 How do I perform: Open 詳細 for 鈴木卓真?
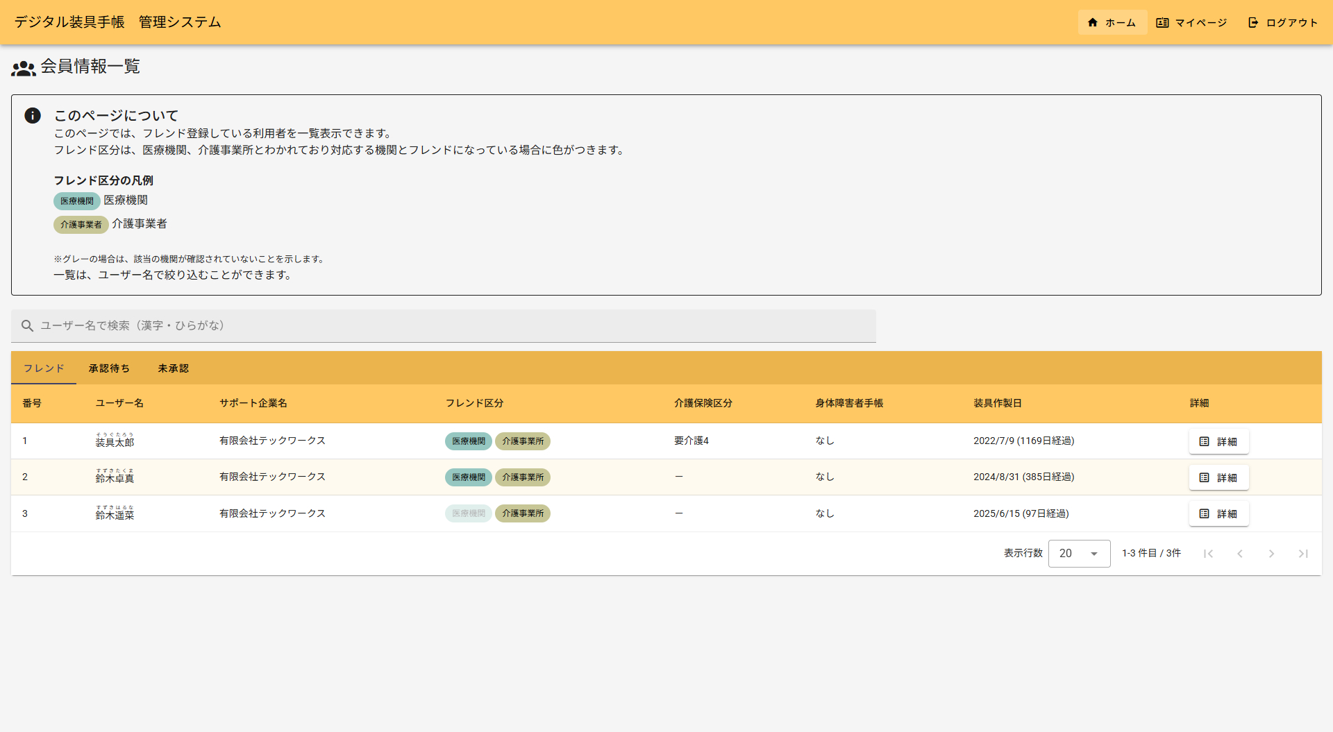tap(1218, 477)
